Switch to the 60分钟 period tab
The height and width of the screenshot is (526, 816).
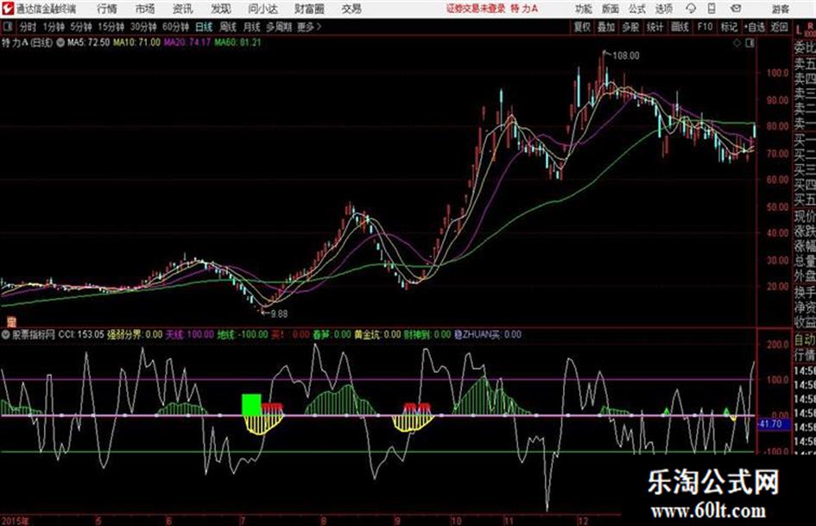(x=175, y=27)
